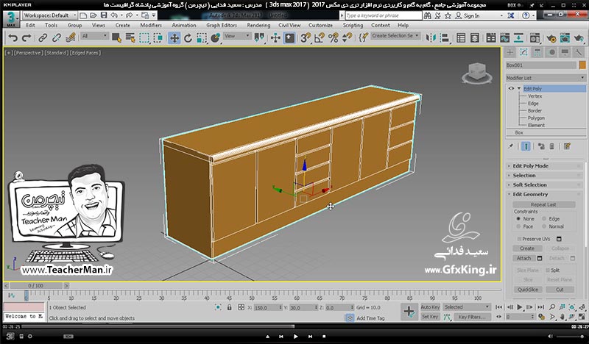Open the Selected key filter dropdown
Viewport: 589px width, 344px height.
click(467, 307)
